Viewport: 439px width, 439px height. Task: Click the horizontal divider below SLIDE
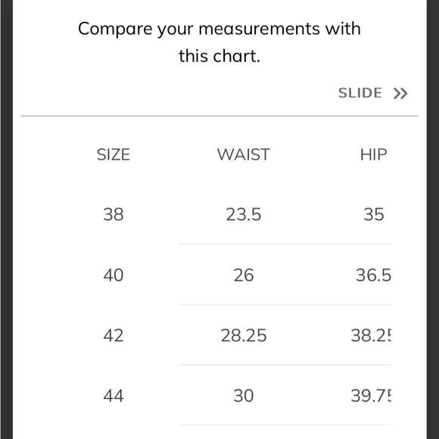pos(219,116)
